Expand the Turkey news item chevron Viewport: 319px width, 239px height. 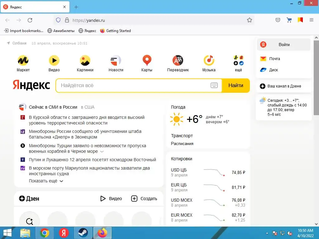click(102, 152)
